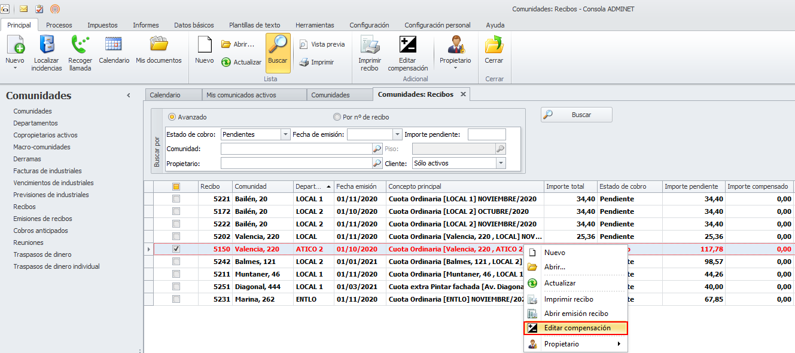The image size is (795, 353).
Task: Switch to the Informes ribbon tab
Action: pos(146,25)
